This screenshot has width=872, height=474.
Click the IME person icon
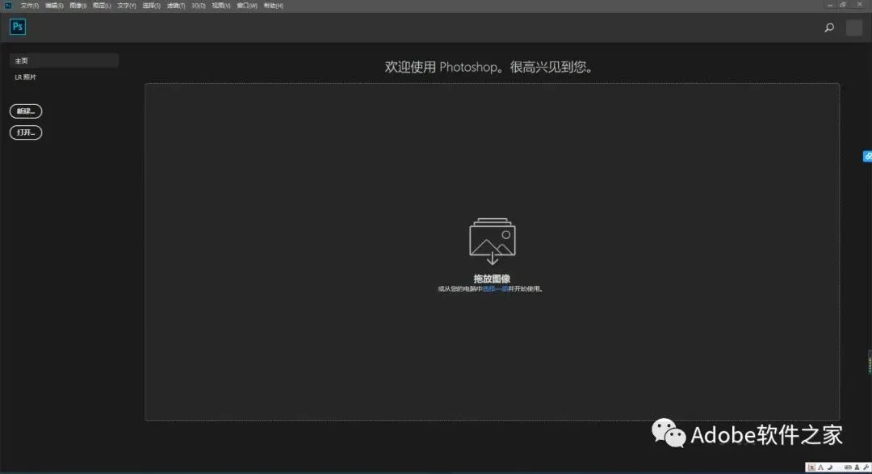(x=857, y=468)
